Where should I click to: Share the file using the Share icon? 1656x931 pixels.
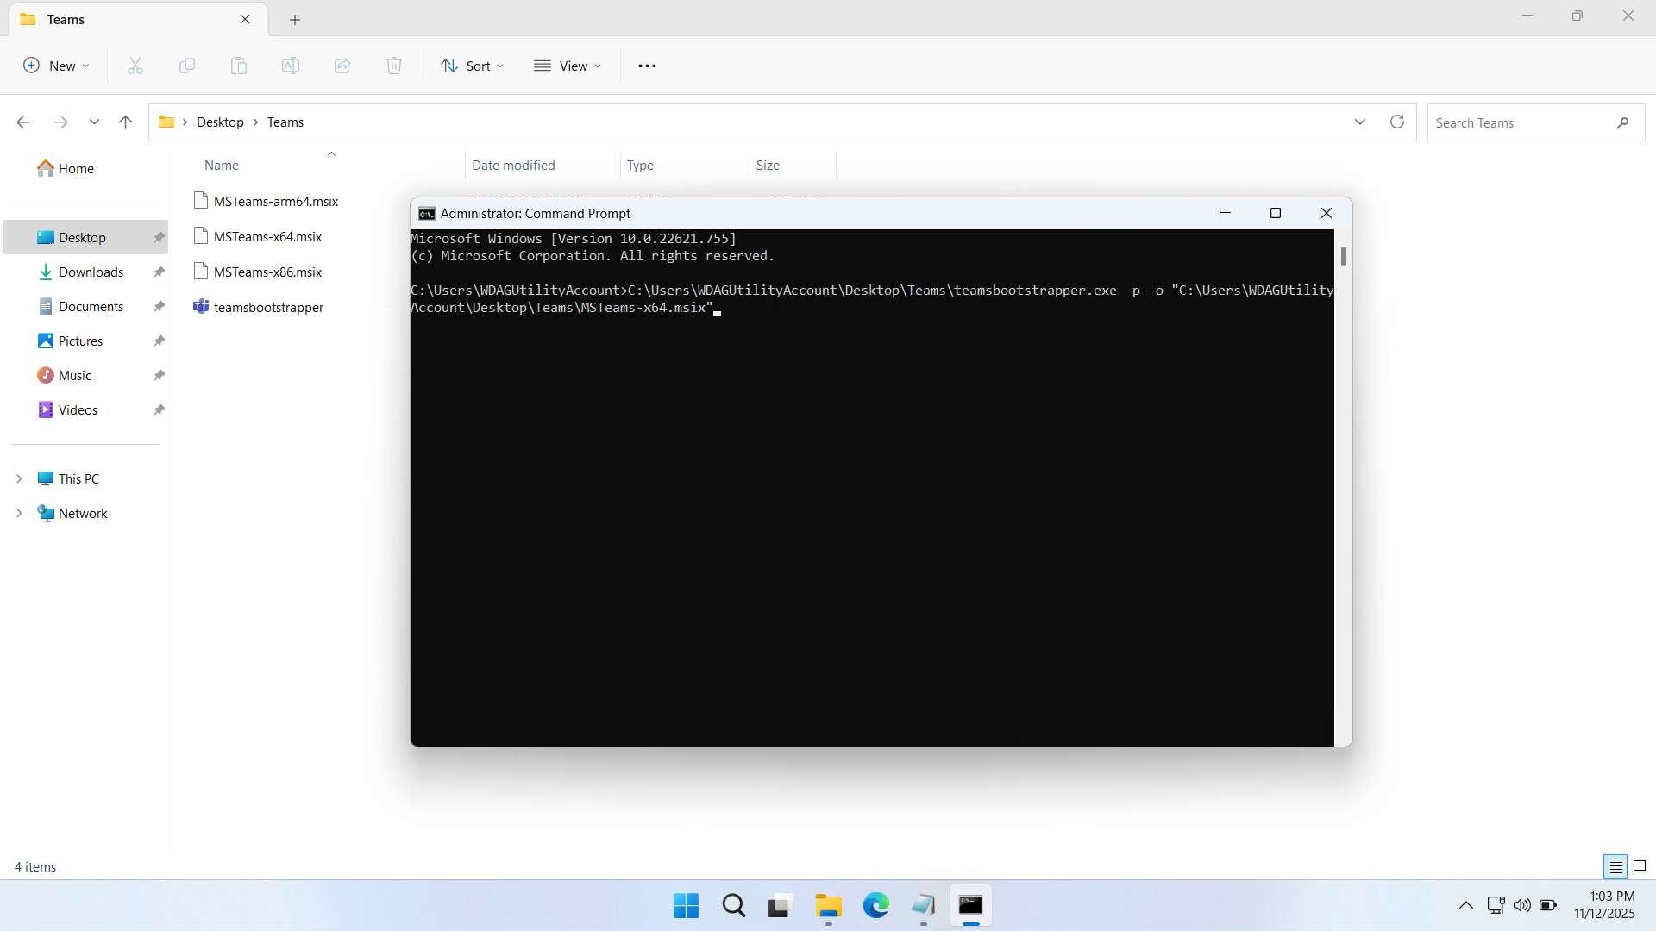tap(342, 66)
